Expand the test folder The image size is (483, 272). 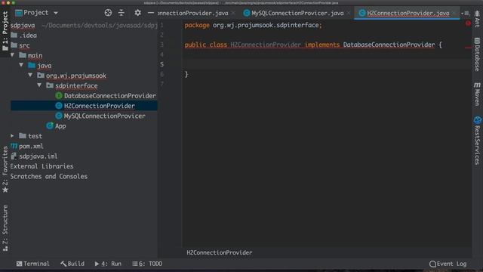pyautogui.click(x=12, y=136)
